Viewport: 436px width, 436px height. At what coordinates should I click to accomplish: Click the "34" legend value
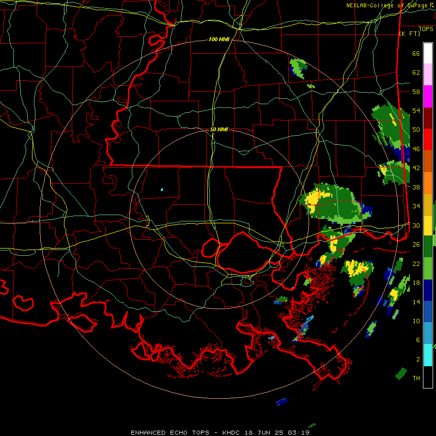416,206
